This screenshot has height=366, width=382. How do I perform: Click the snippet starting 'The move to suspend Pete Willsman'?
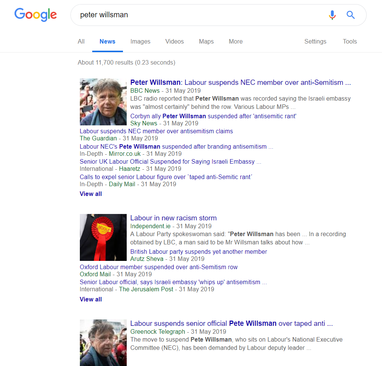(236, 343)
